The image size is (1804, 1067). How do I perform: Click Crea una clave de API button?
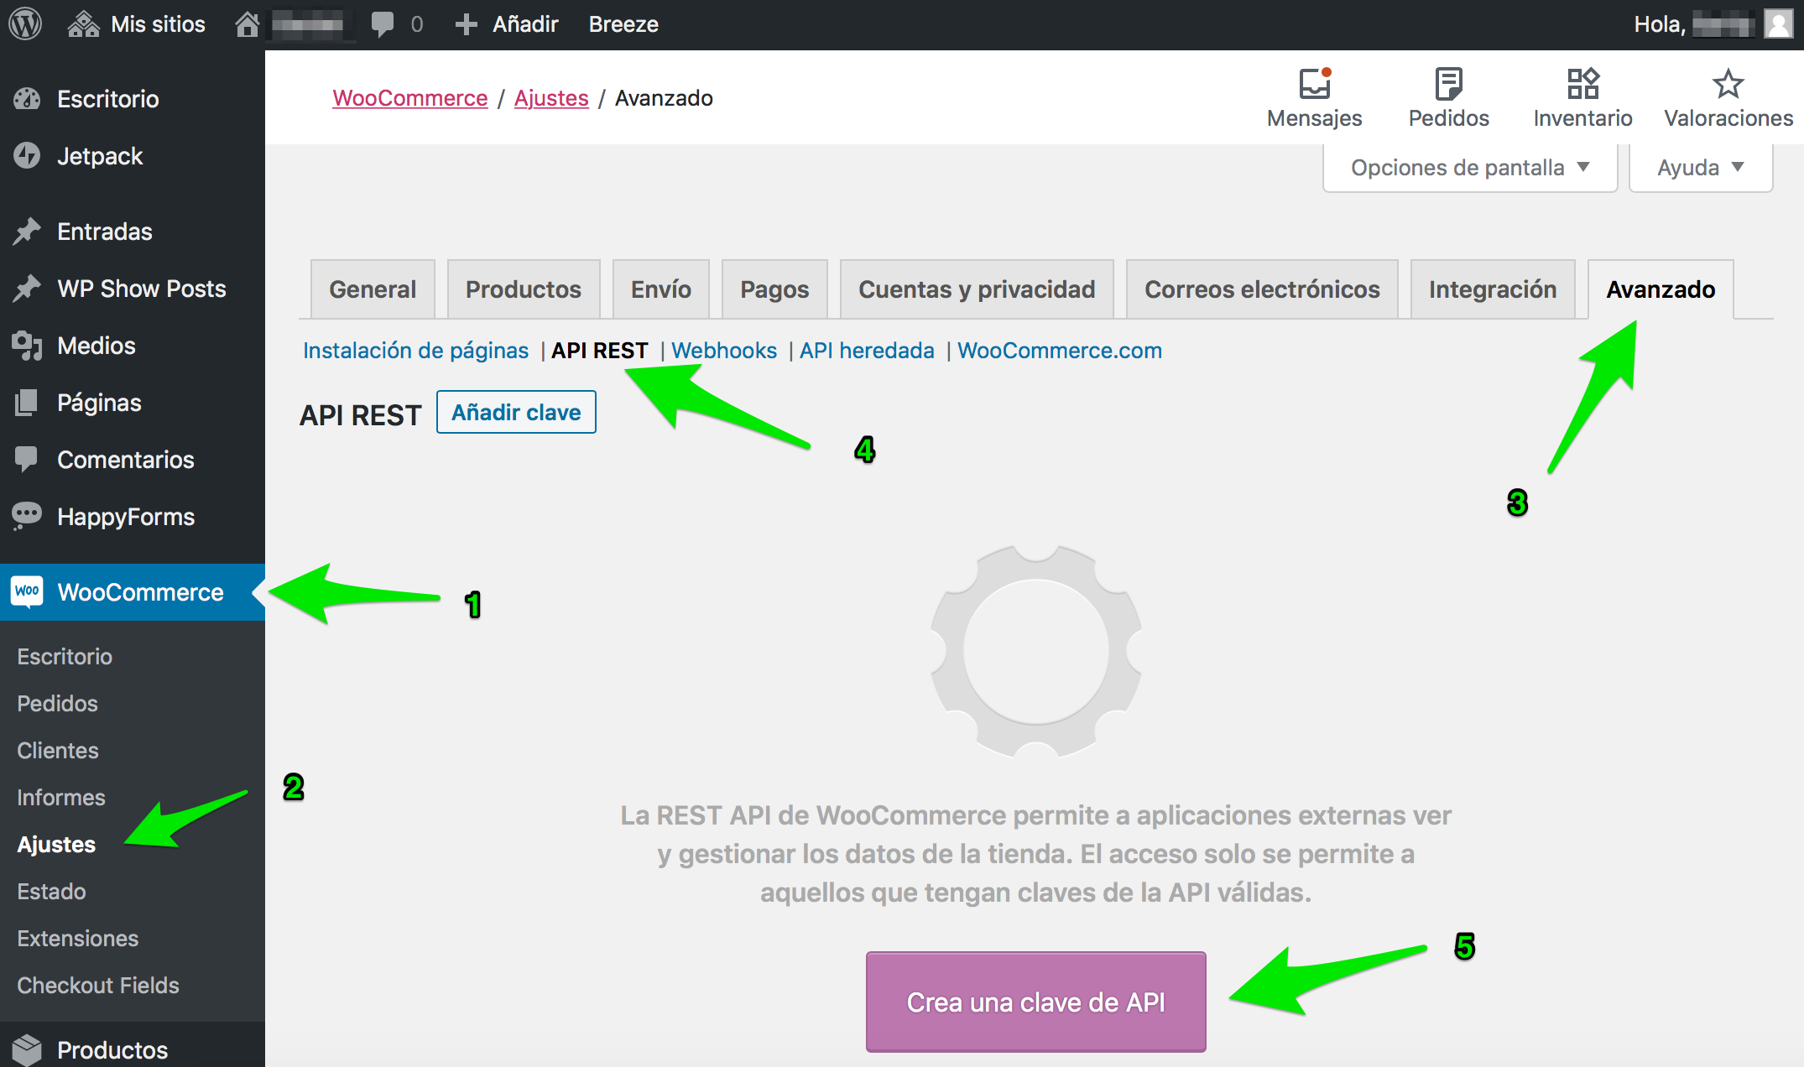1035,1002
